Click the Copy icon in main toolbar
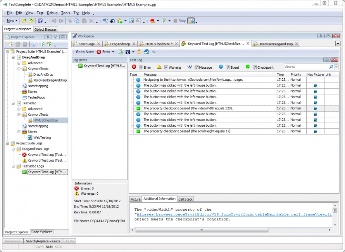345x252 pixels. click(x=77, y=21)
